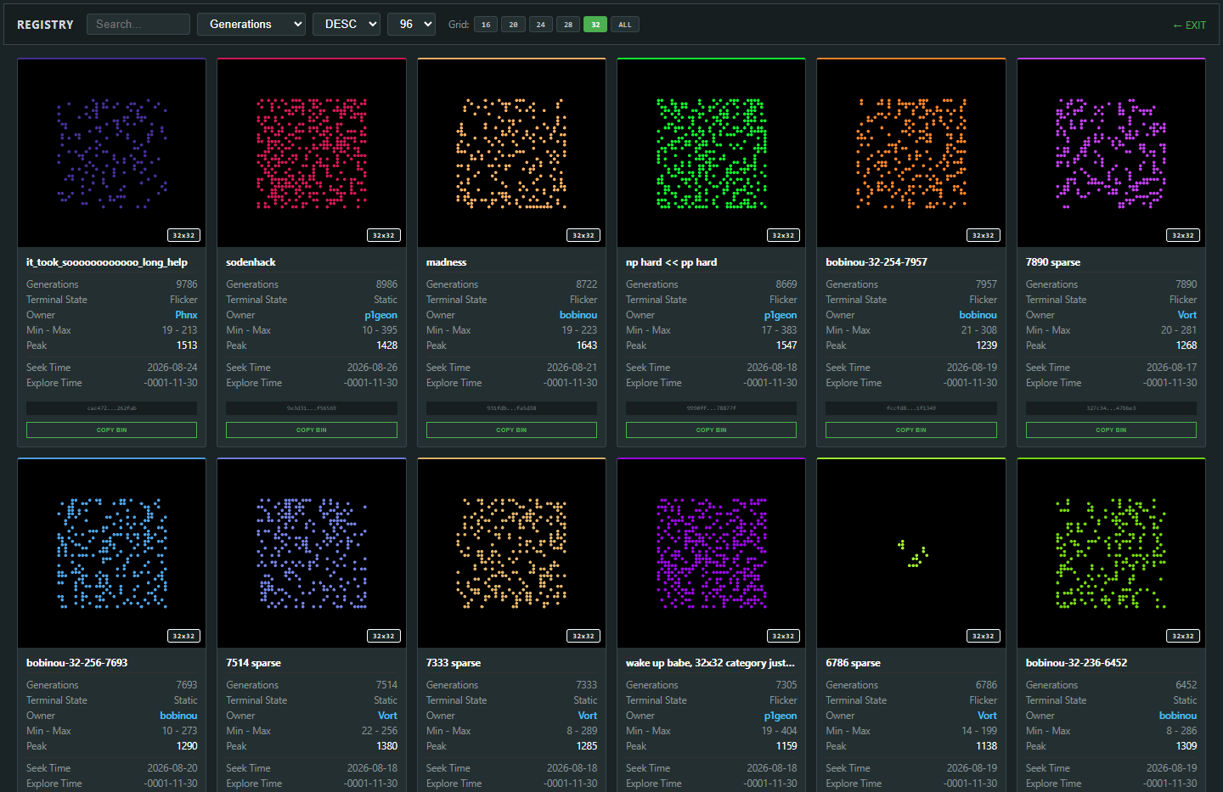The height and width of the screenshot is (792, 1223).
Task: Select the active grid size 32
Action: coord(595,25)
